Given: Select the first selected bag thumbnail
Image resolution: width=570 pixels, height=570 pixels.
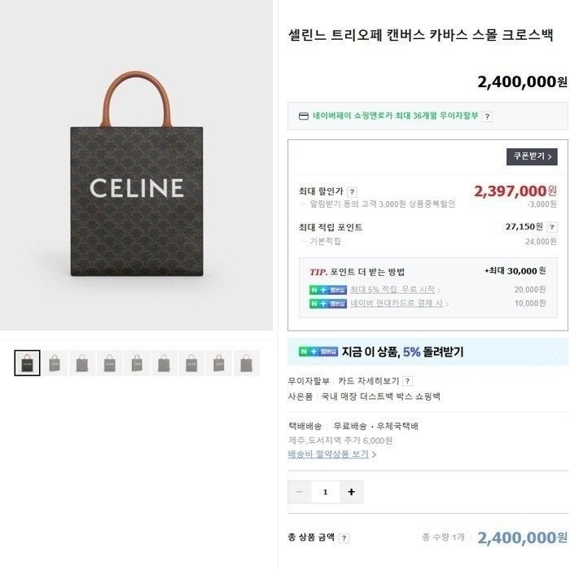Looking at the screenshot, I should [27, 363].
